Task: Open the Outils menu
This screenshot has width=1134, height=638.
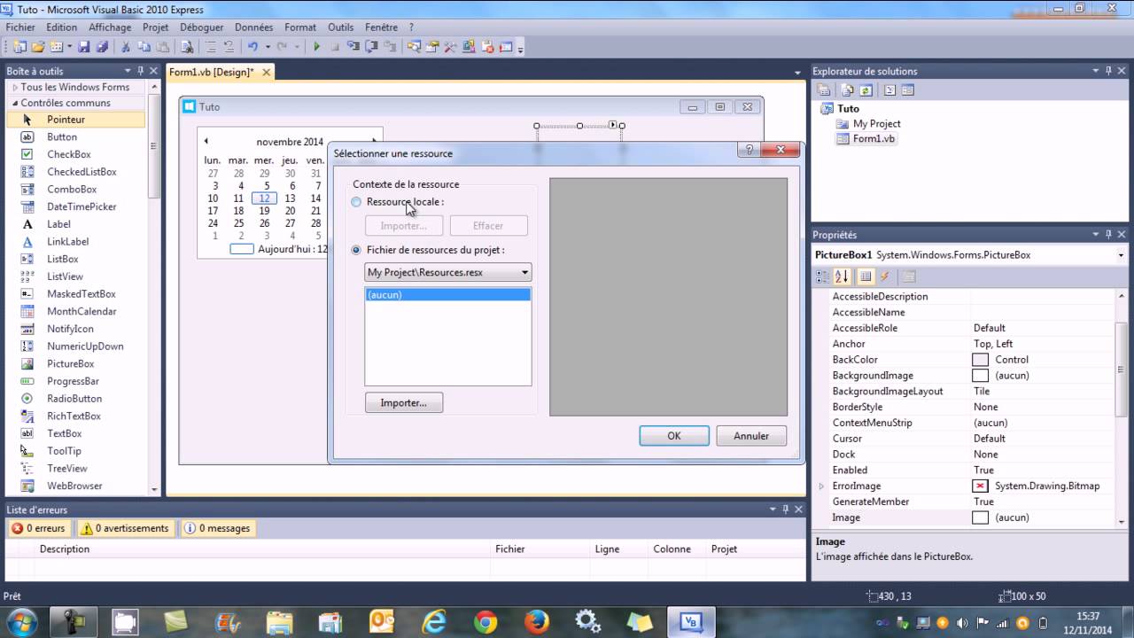Action: (x=340, y=27)
